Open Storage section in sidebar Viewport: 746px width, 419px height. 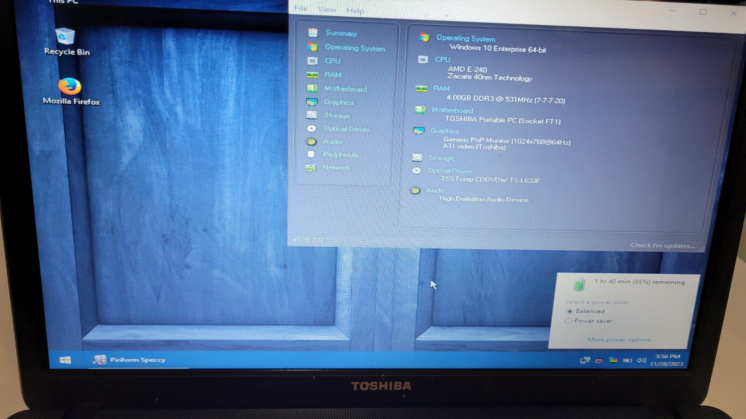point(337,115)
